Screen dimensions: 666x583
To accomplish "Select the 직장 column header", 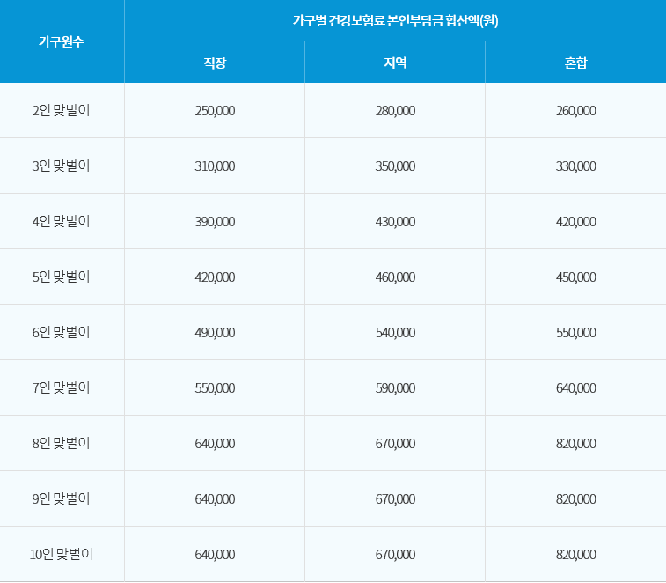I will coord(215,63).
